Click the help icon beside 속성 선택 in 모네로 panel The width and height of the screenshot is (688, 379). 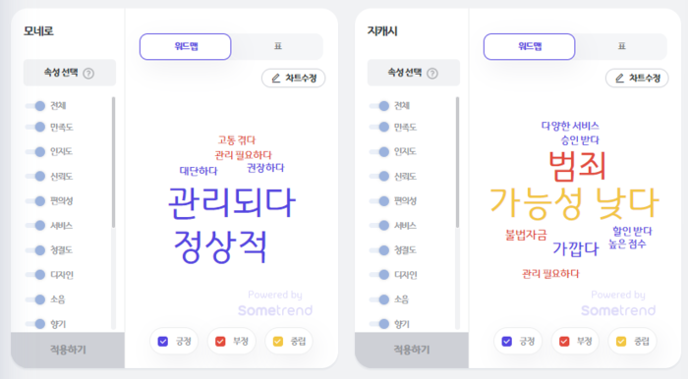[88, 74]
